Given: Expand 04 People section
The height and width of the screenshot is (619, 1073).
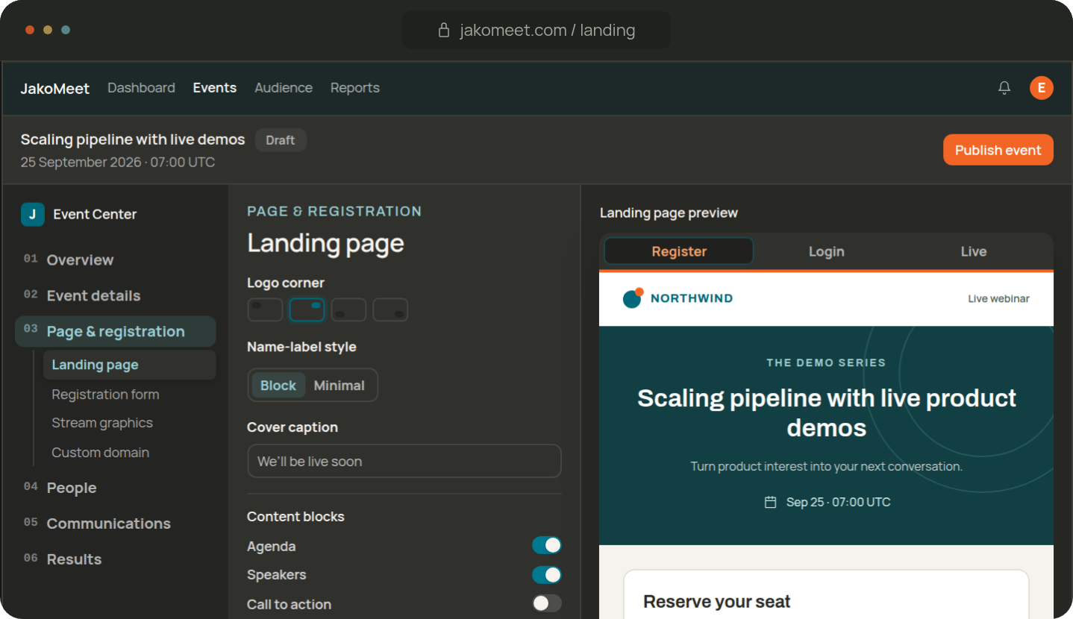Looking at the screenshot, I should click(x=116, y=488).
